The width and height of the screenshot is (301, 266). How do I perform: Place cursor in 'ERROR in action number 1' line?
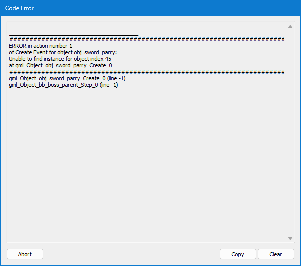click(x=40, y=46)
